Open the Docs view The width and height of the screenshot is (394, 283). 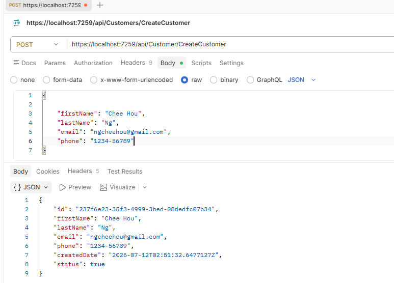coord(24,63)
